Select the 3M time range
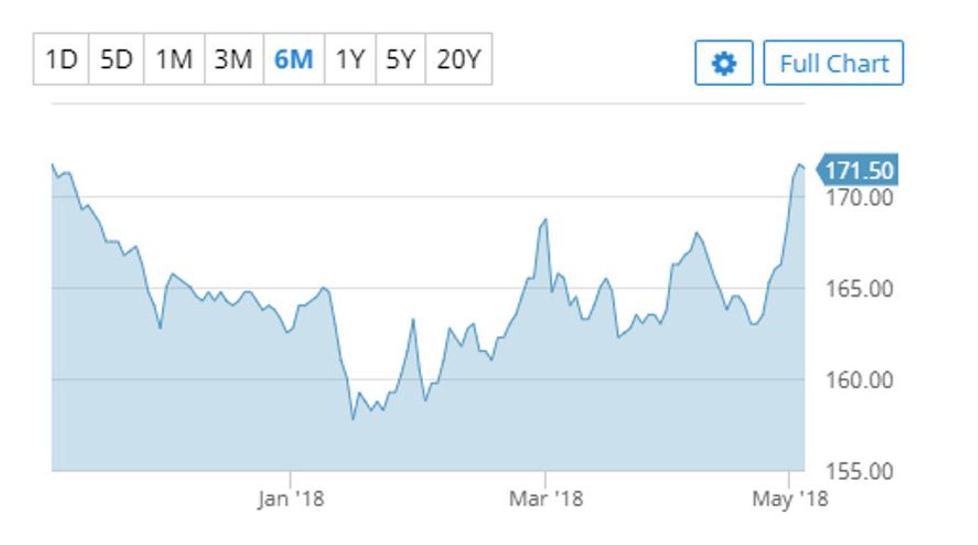 pos(234,59)
